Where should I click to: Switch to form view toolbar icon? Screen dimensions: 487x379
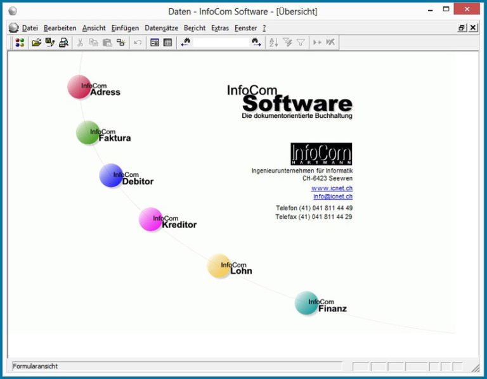point(154,42)
